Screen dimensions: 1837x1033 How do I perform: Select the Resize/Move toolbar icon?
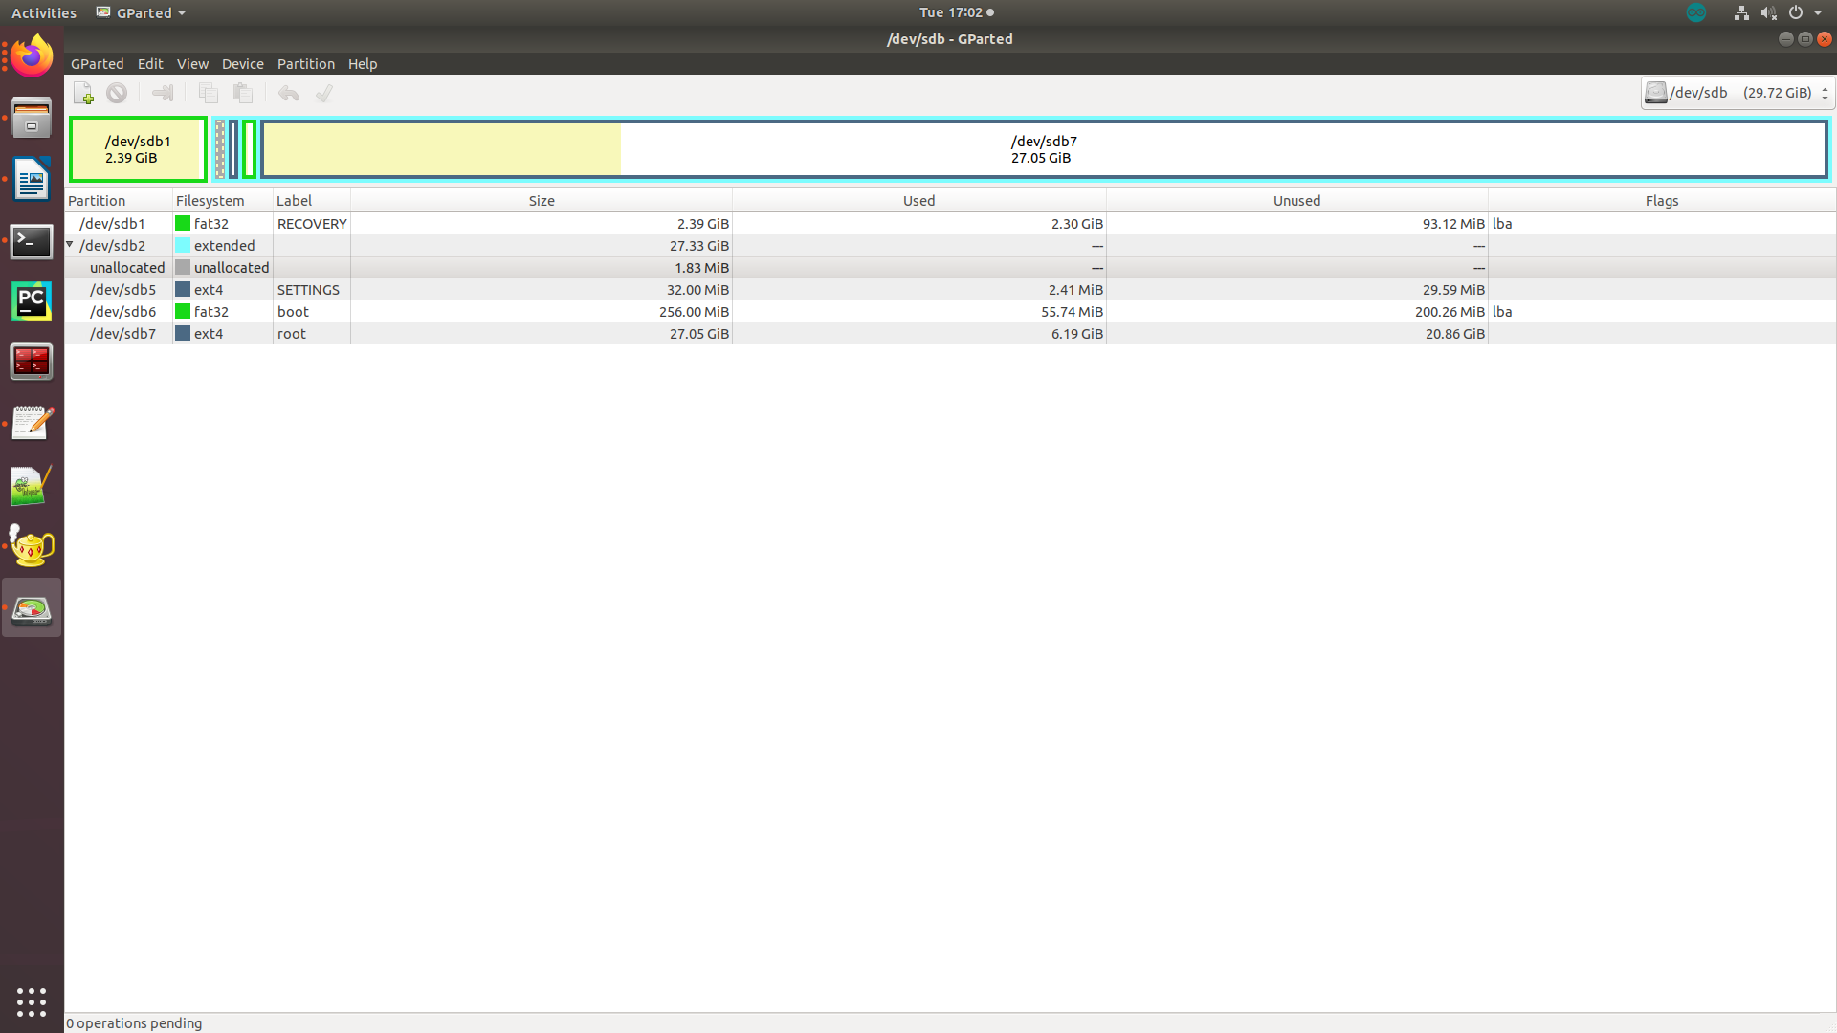point(163,93)
